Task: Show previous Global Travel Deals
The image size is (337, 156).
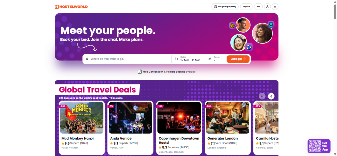Action: coord(262,96)
